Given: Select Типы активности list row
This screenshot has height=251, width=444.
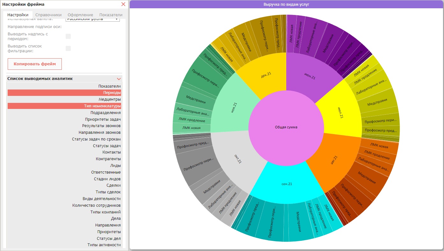Looking at the screenshot, I should tap(64, 245).
